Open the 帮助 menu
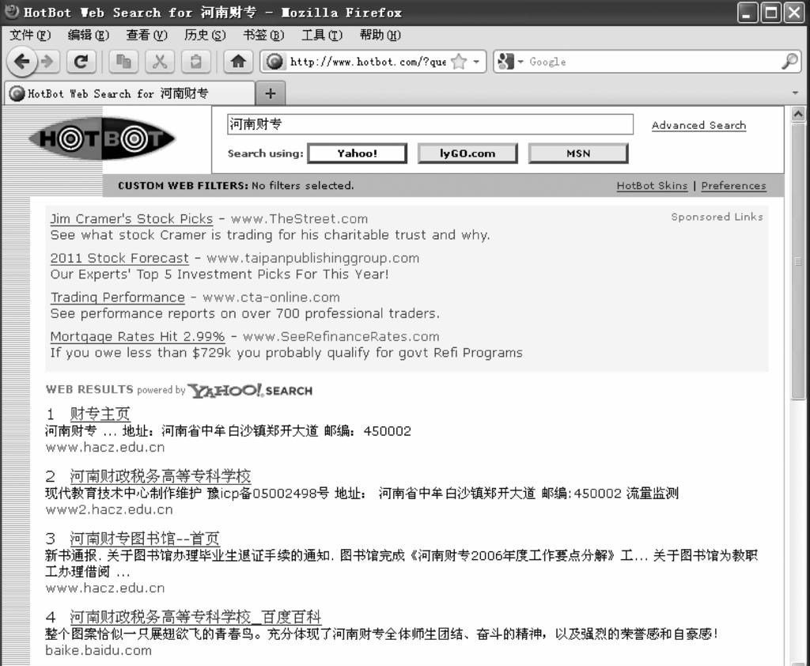Viewport: 810px width, 666px height. pyautogui.click(x=380, y=35)
